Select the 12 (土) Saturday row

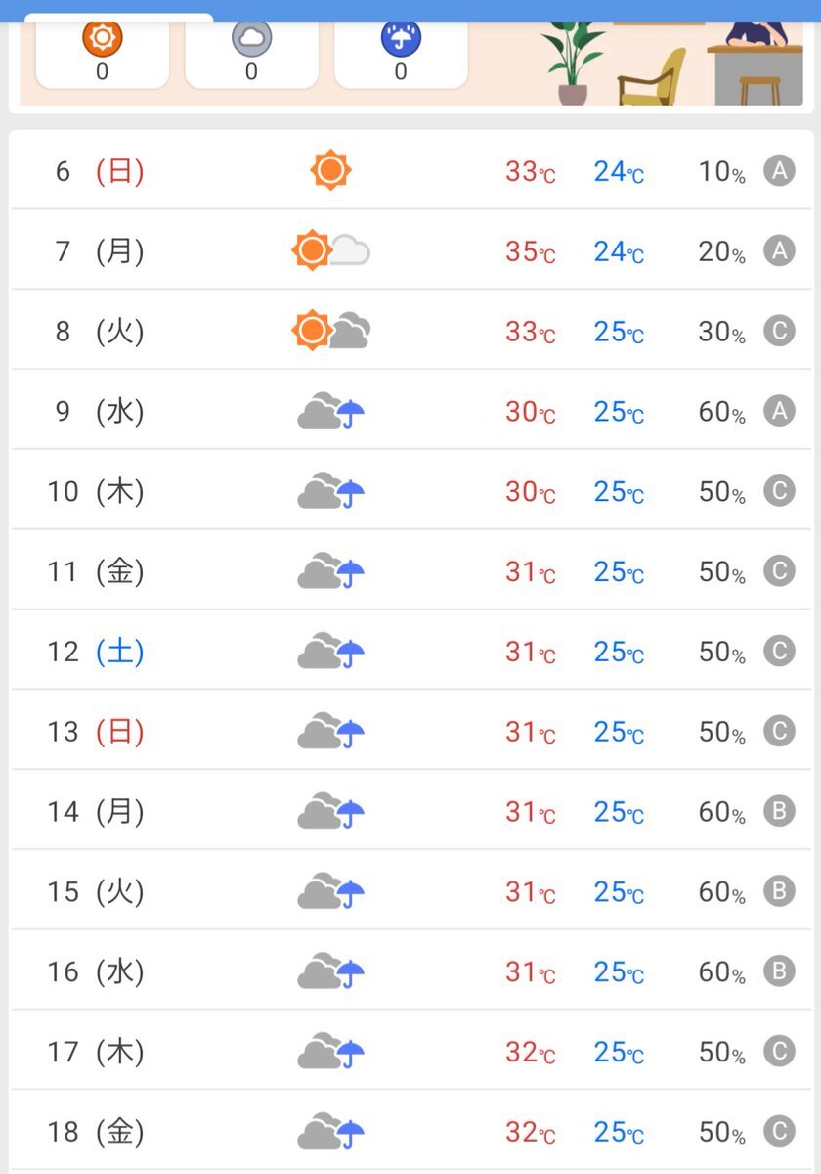point(410,651)
